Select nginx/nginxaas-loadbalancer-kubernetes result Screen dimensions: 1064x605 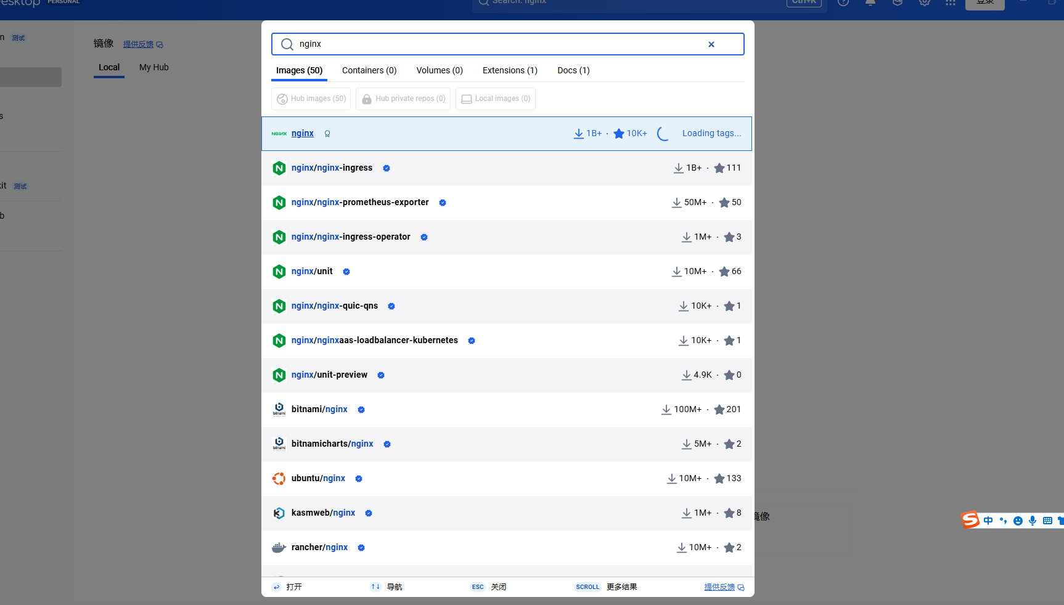click(x=507, y=341)
